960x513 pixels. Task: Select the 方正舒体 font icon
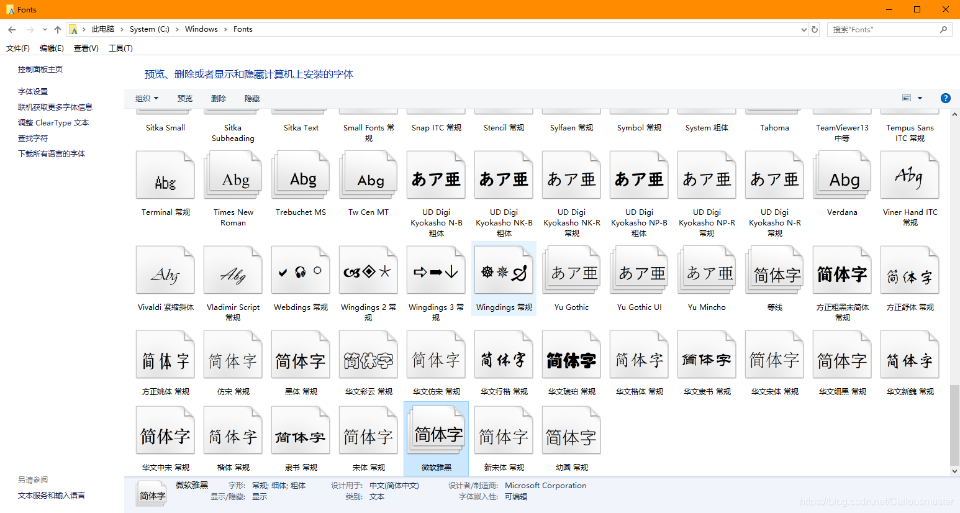(x=910, y=270)
